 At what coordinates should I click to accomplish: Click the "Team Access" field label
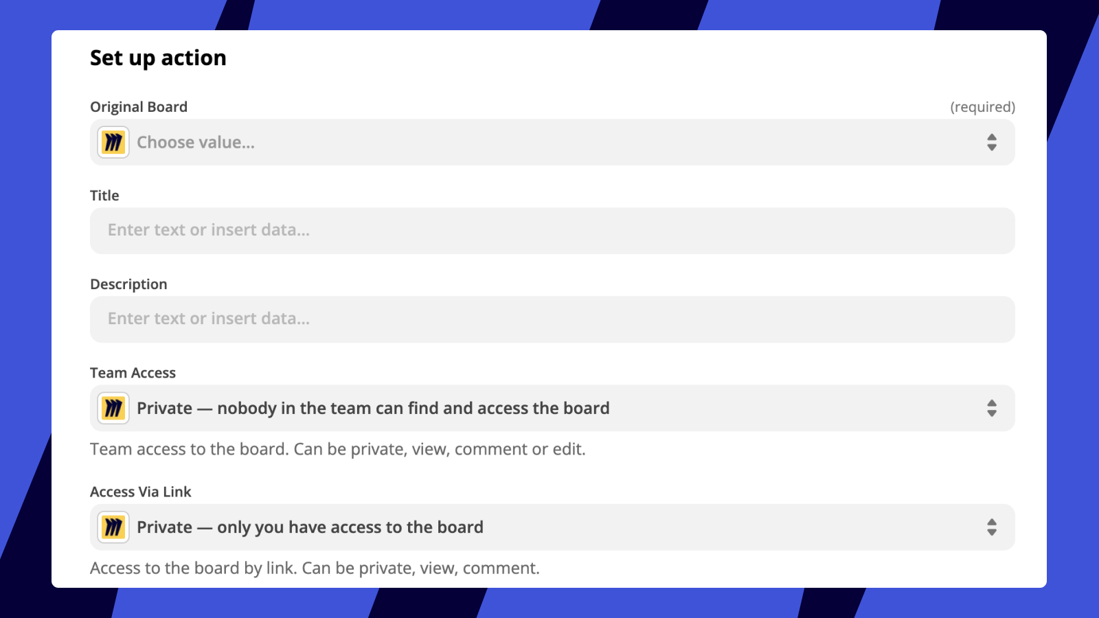coord(133,373)
